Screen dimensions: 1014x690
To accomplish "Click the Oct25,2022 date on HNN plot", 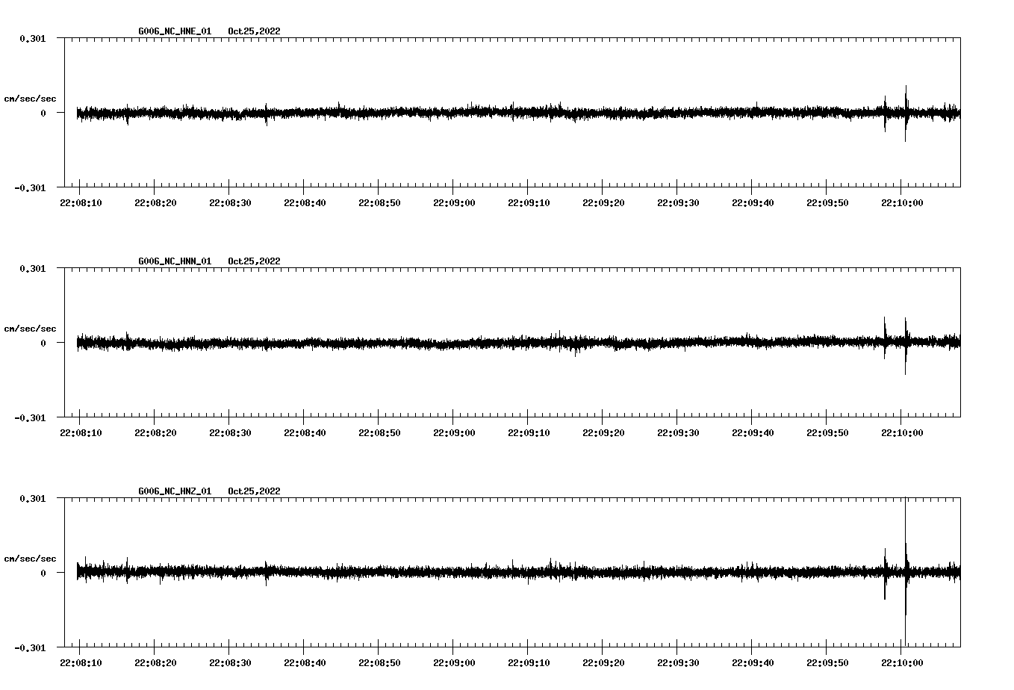I will click(x=254, y=261).
